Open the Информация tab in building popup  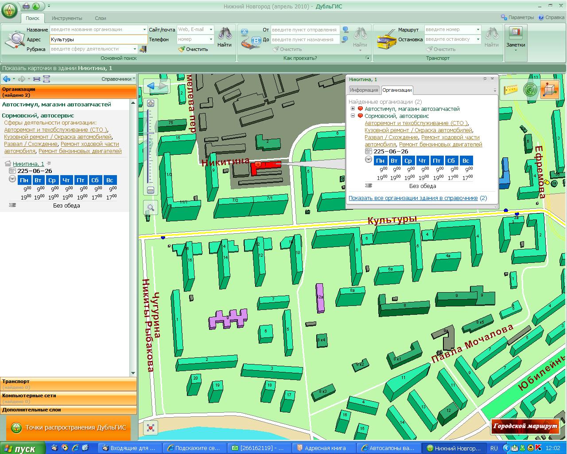364,90
